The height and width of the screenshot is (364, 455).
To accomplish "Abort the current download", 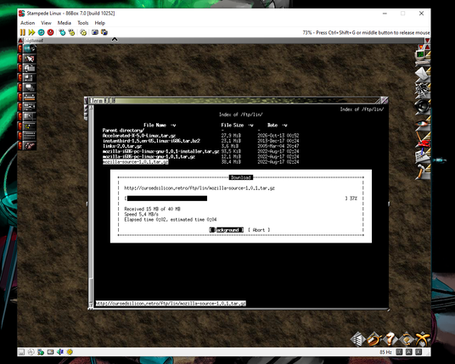I will click(259, 230).
